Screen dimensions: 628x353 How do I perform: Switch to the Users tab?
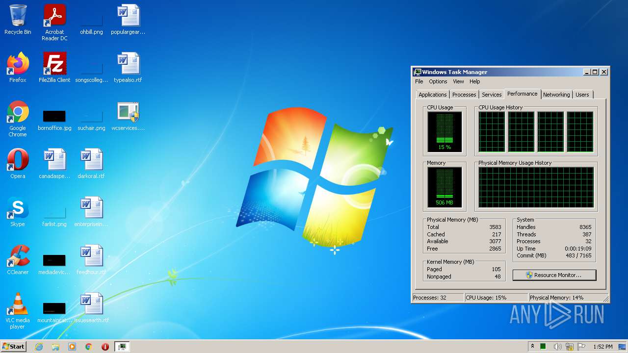coord(582,95)
